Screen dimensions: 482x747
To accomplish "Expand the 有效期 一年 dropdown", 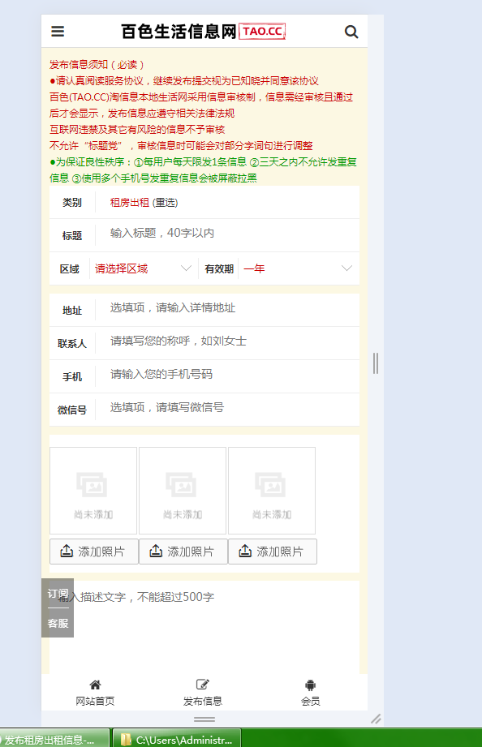I will tap(299, 268).
